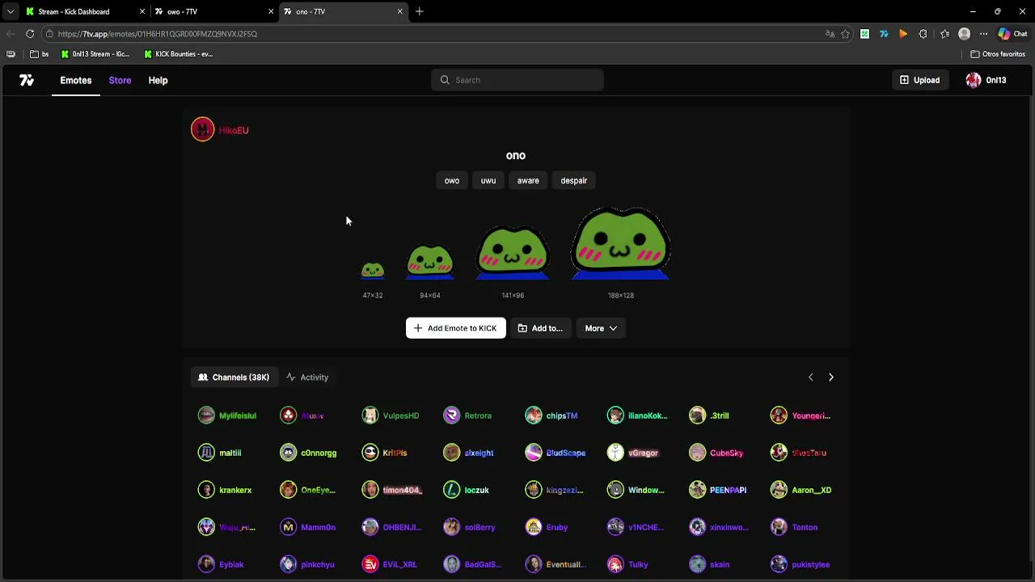Image resolution: width=1035 pixels, height=582 pixels.
Task: Go to previous channels page arrow
Action: point(811,377)
